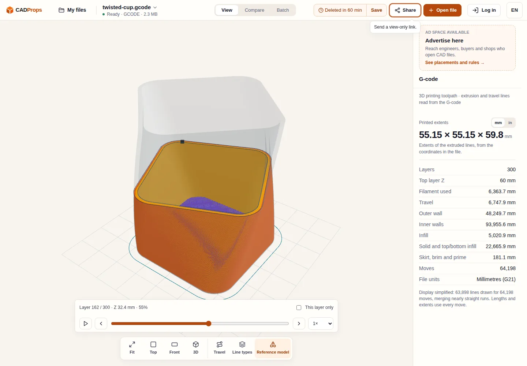This screenshot has height=366, width=527.
Task: Follow the See placements and rules link
Action: [x=455, y=63]
